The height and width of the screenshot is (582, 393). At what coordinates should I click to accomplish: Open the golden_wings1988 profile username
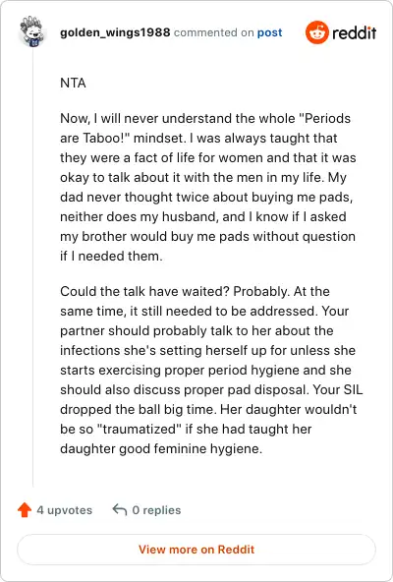[x=115, y=32]
